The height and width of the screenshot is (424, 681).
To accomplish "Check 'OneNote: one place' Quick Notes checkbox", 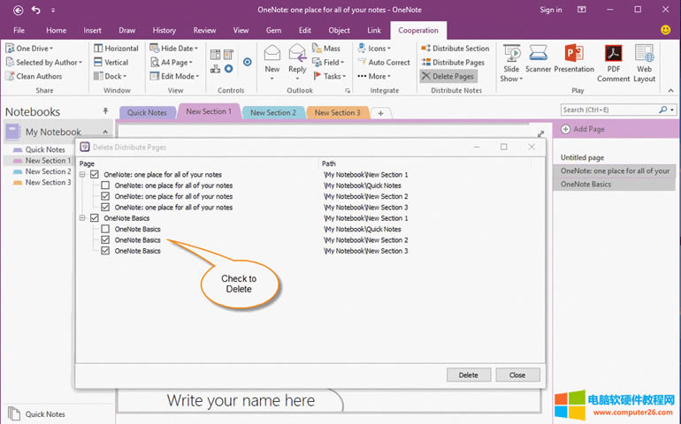I will (x=106, y=185).
